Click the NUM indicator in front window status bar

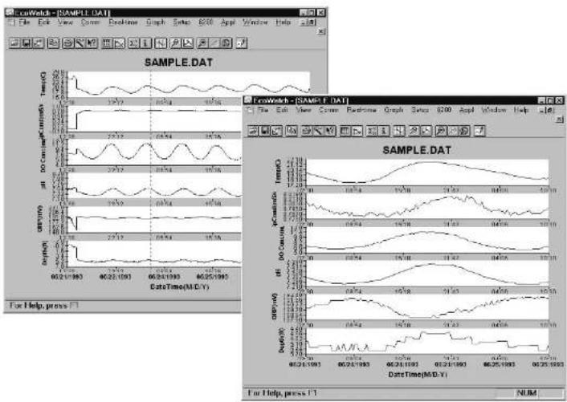527,393
